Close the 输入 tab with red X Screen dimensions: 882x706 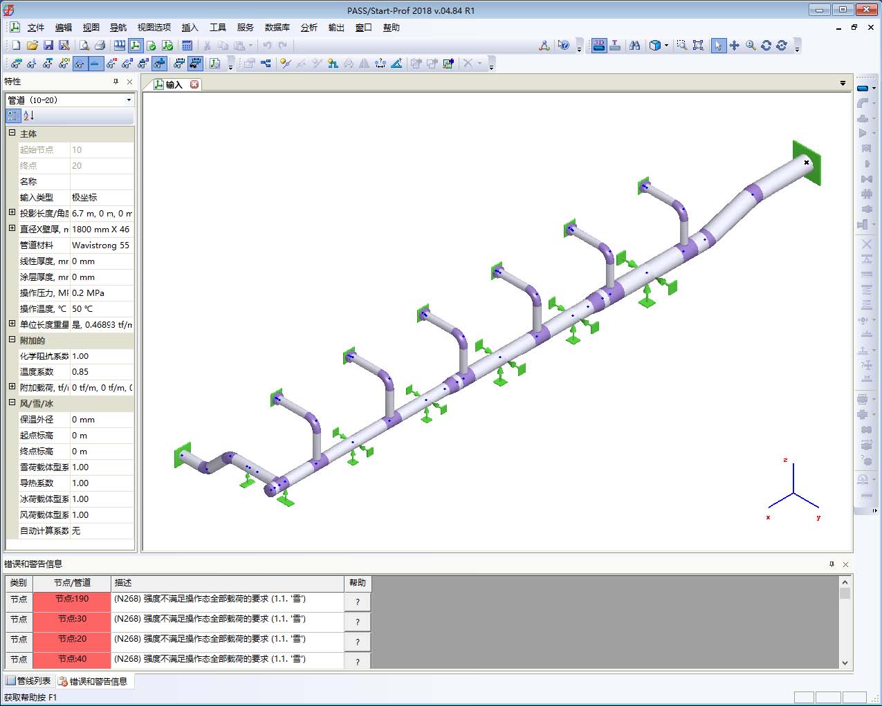pos(195,84)
